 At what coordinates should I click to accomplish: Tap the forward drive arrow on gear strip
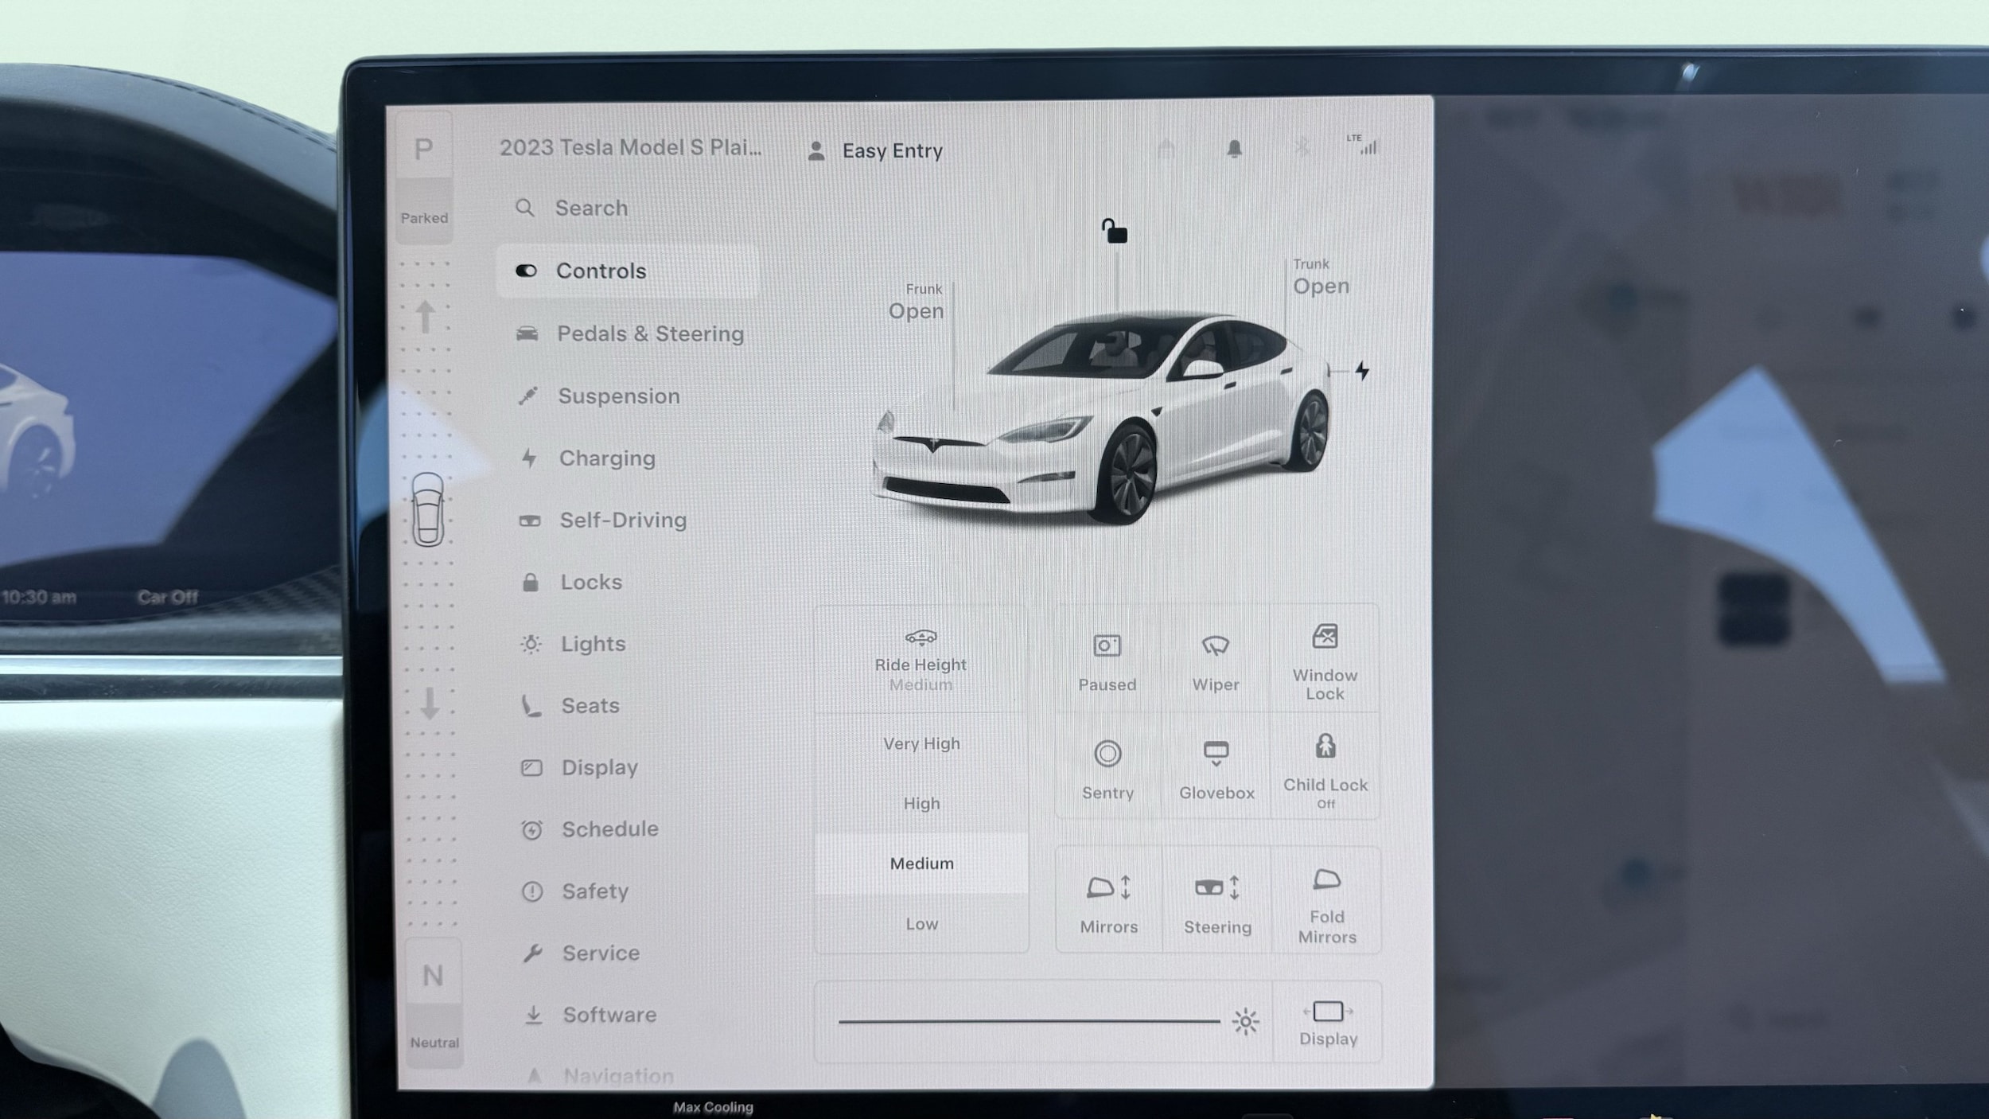[x=425, y=317]
